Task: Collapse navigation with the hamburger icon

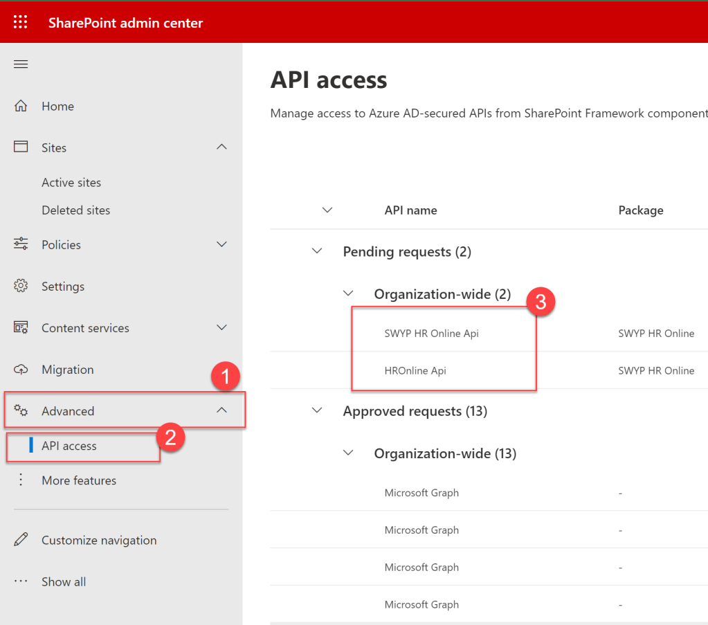Action: pos(21,64)
